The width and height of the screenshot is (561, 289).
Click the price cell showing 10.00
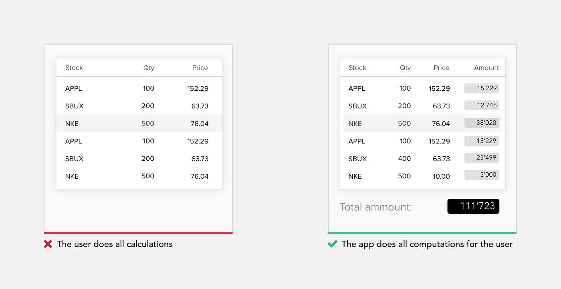pyautogui.click(x=441, y=176)
